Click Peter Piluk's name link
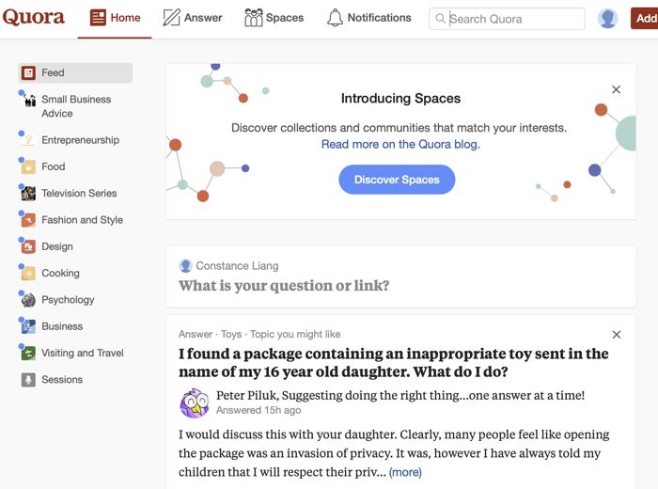 coord(246,395)
